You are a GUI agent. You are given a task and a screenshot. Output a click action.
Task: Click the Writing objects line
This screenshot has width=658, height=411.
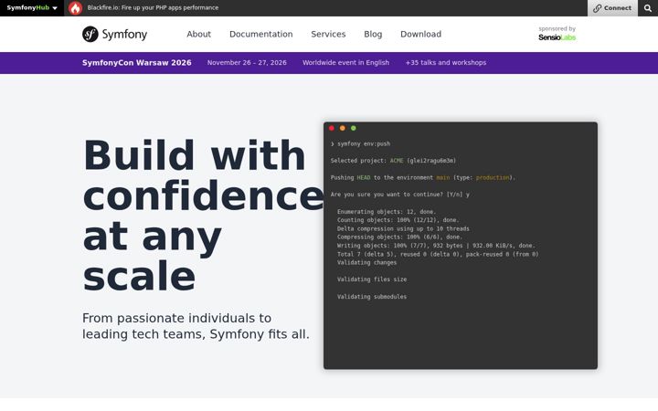[436, 246]
